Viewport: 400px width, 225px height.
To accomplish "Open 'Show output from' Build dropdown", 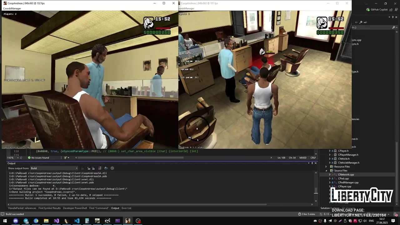I will pyautogui.click(x=53, y=168).
